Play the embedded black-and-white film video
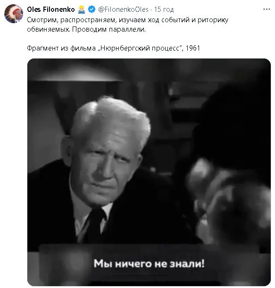This screenshot has height=288, width=275. pyautogui.click(x=149, y=172)
